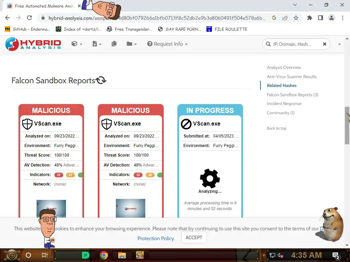
Task: Open Incident Response section link
Action: (x=284, y=104)
